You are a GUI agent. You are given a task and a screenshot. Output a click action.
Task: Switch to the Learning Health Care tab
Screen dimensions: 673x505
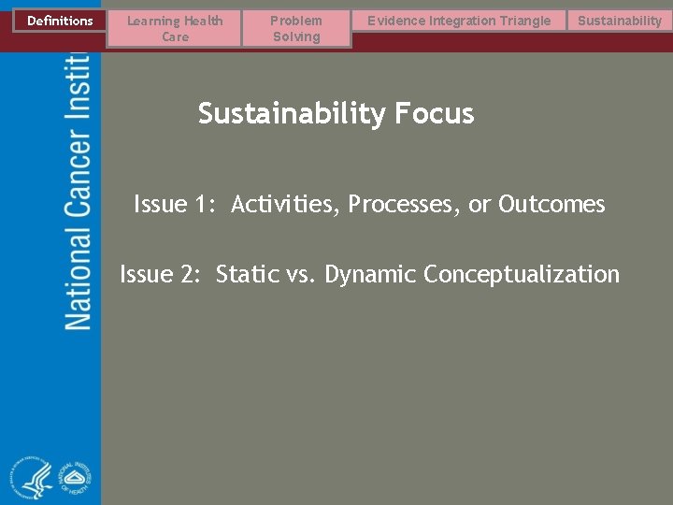(x=174, y=29)
